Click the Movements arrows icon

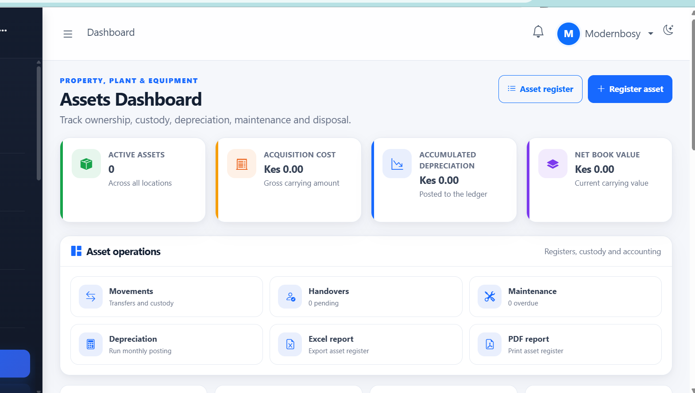(91, 297)
